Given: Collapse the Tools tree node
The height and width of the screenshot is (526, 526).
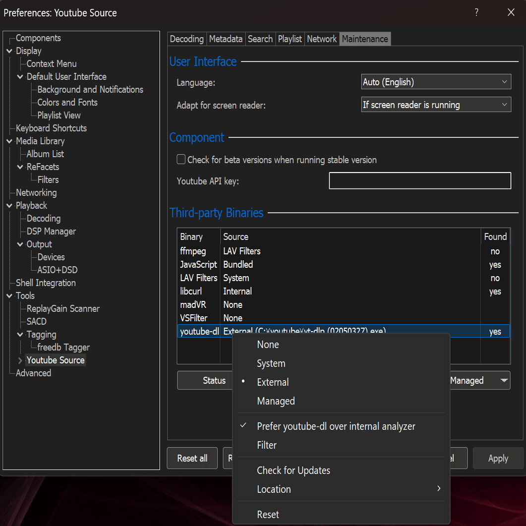Looking at the screenshot, I should tap(9, 296).
